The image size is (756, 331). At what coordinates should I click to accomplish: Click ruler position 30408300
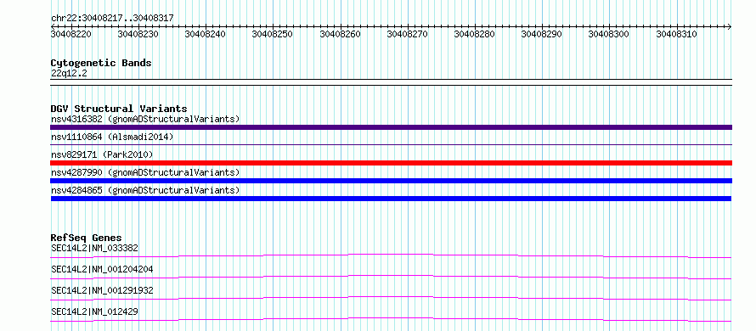coord(609,35)
